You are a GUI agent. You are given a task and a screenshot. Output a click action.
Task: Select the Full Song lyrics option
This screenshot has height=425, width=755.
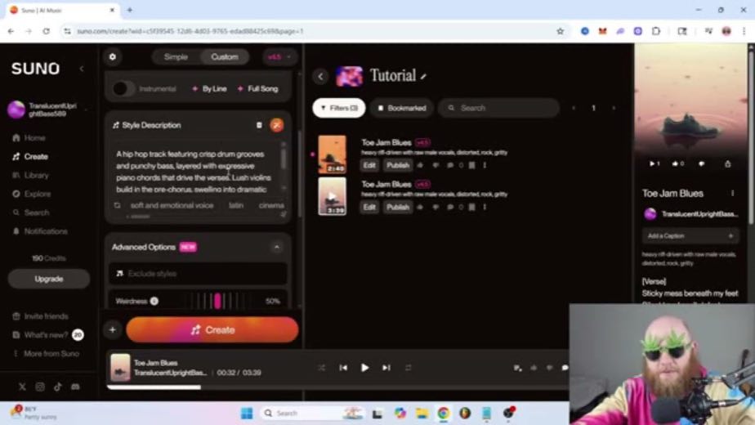click(x=257, y=88)
